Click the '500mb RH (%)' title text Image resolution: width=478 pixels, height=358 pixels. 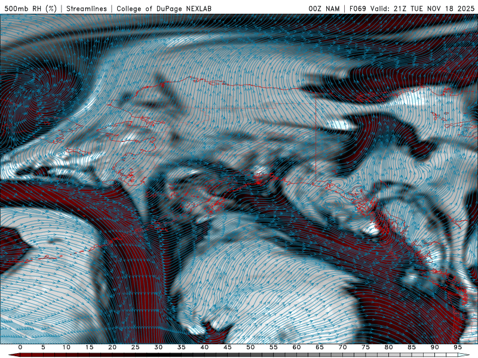(x=30, y=8)
